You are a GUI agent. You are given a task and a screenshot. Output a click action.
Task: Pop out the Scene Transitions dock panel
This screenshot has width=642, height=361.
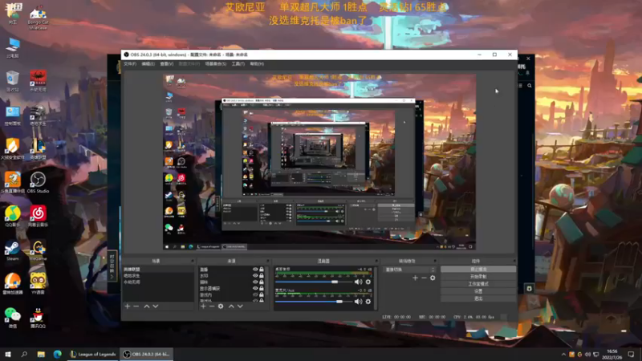pyautogui.click(x=435, y=261)
